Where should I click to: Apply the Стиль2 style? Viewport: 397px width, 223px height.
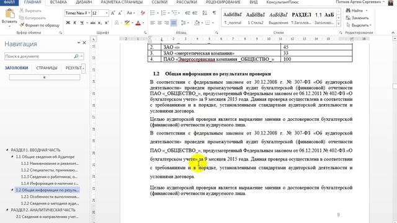pyautogui.click(x=256, y=18)
